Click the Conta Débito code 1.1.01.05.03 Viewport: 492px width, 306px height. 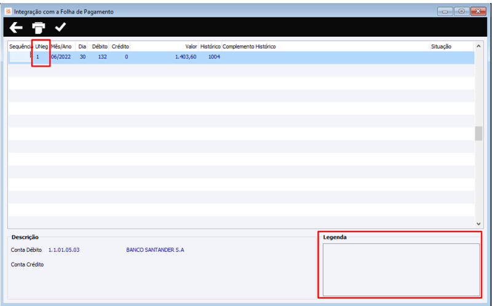[64, 250]
